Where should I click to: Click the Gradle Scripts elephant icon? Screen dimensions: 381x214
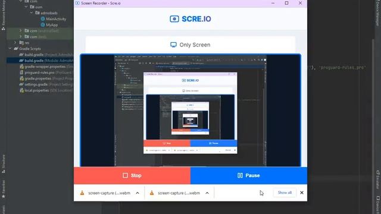click(x=16, y=49)
